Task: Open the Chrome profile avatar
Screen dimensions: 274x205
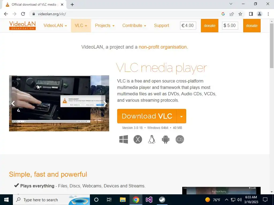Action: tap(260, 14)
